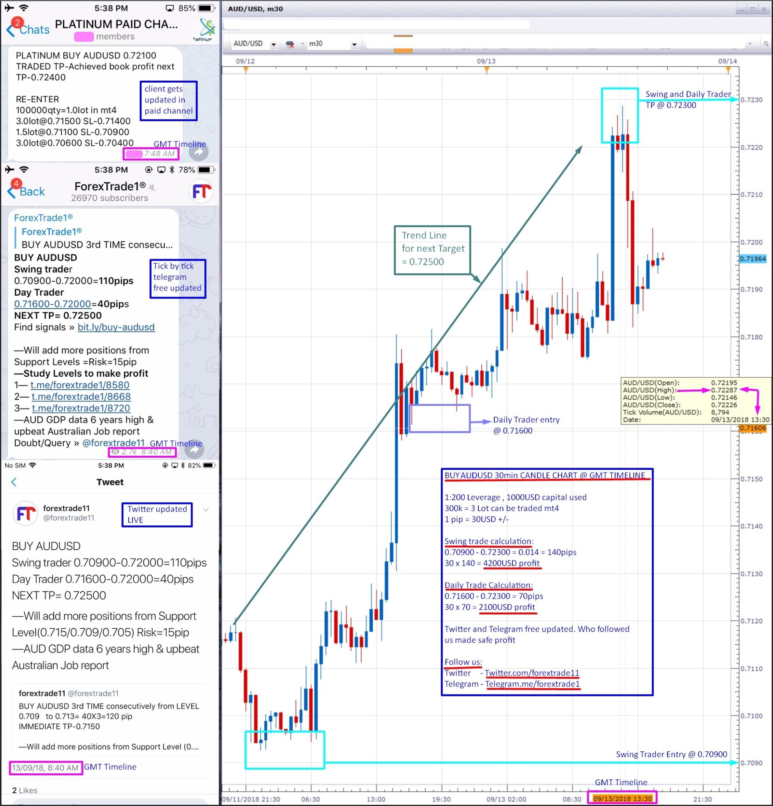The width and height of the screenshot is (773, 806).
Task: Maximize the AUD/USD chart window
Action: [x=752, y=9]
